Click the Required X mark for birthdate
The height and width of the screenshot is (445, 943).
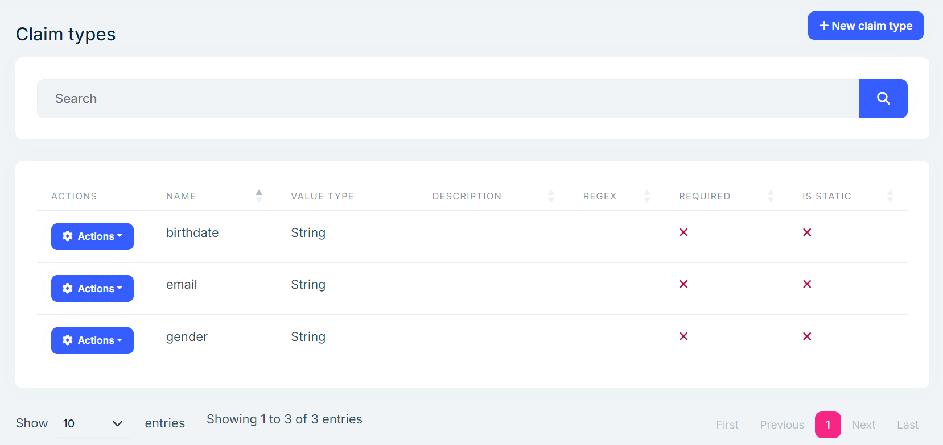pos(683,232)
